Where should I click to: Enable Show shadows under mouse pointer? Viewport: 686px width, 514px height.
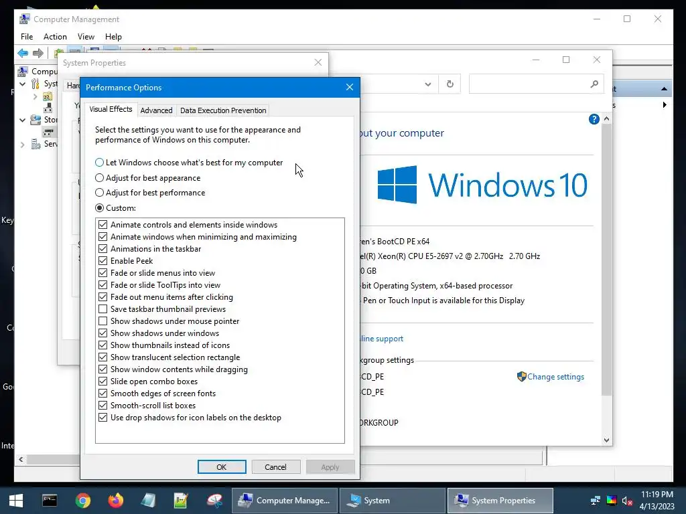(x=102, y=321)
